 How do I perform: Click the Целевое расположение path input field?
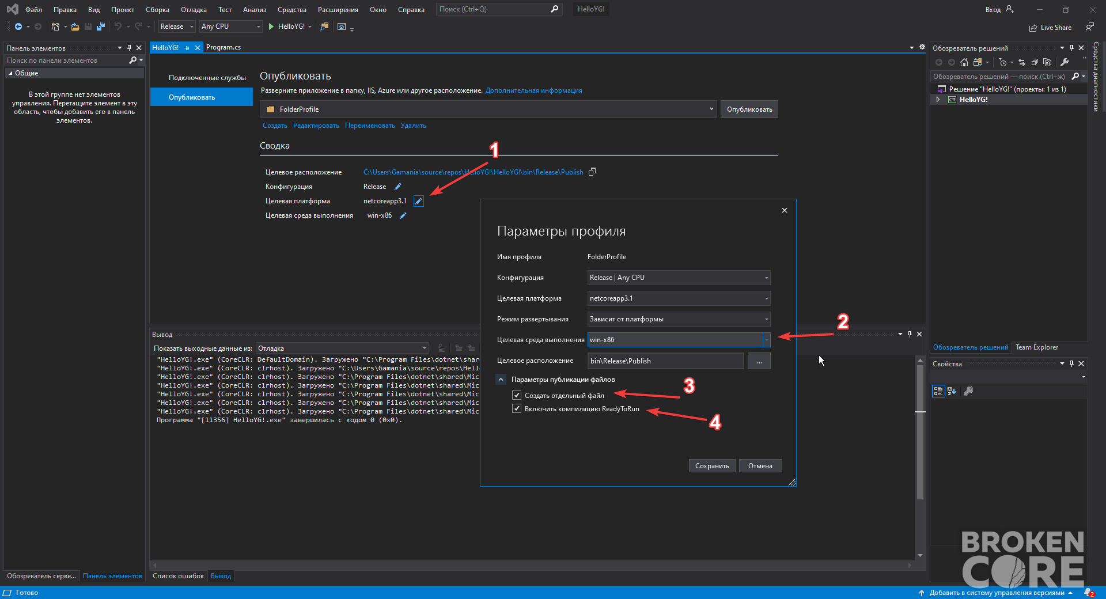[x=665, y=361]
